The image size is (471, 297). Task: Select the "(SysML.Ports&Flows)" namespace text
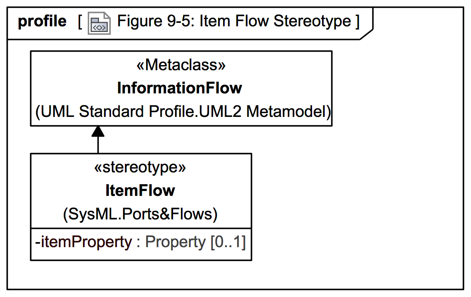(140, 214)
